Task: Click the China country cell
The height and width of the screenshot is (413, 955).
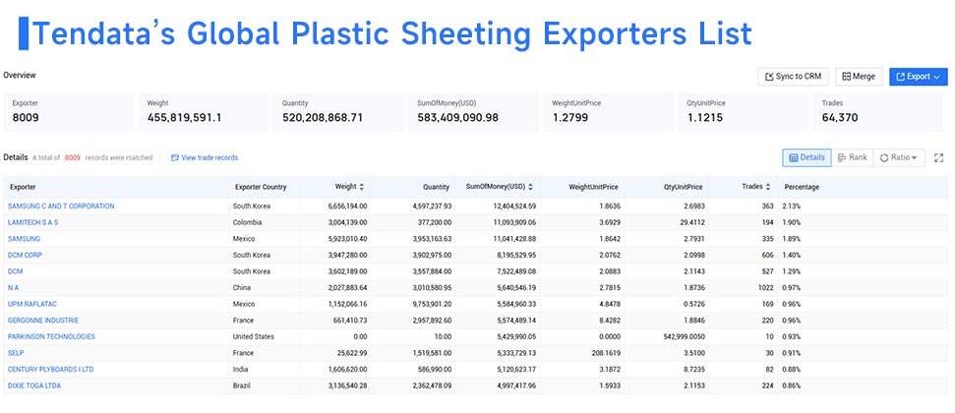Action: 242,287
